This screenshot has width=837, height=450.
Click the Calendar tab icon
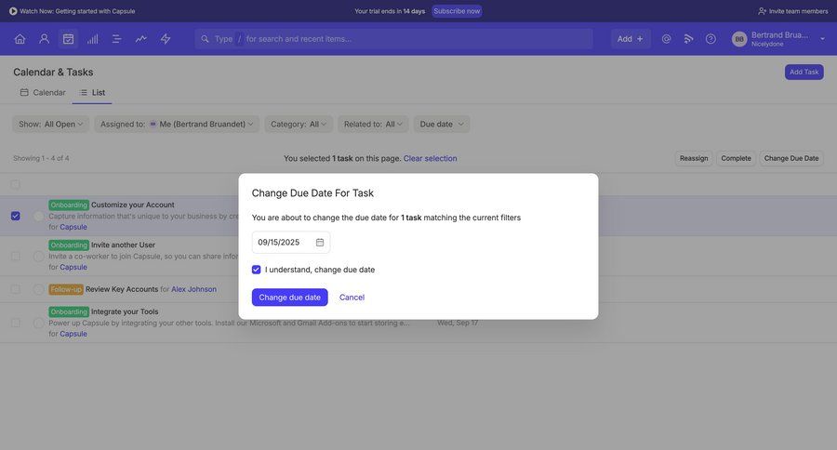(x=24, y=92)
